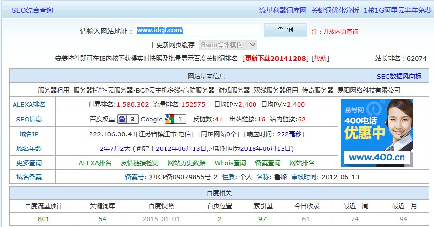Open ALEXA排名 in the 更多查询 row
The image size is (434, 227).
pos(95,163)
